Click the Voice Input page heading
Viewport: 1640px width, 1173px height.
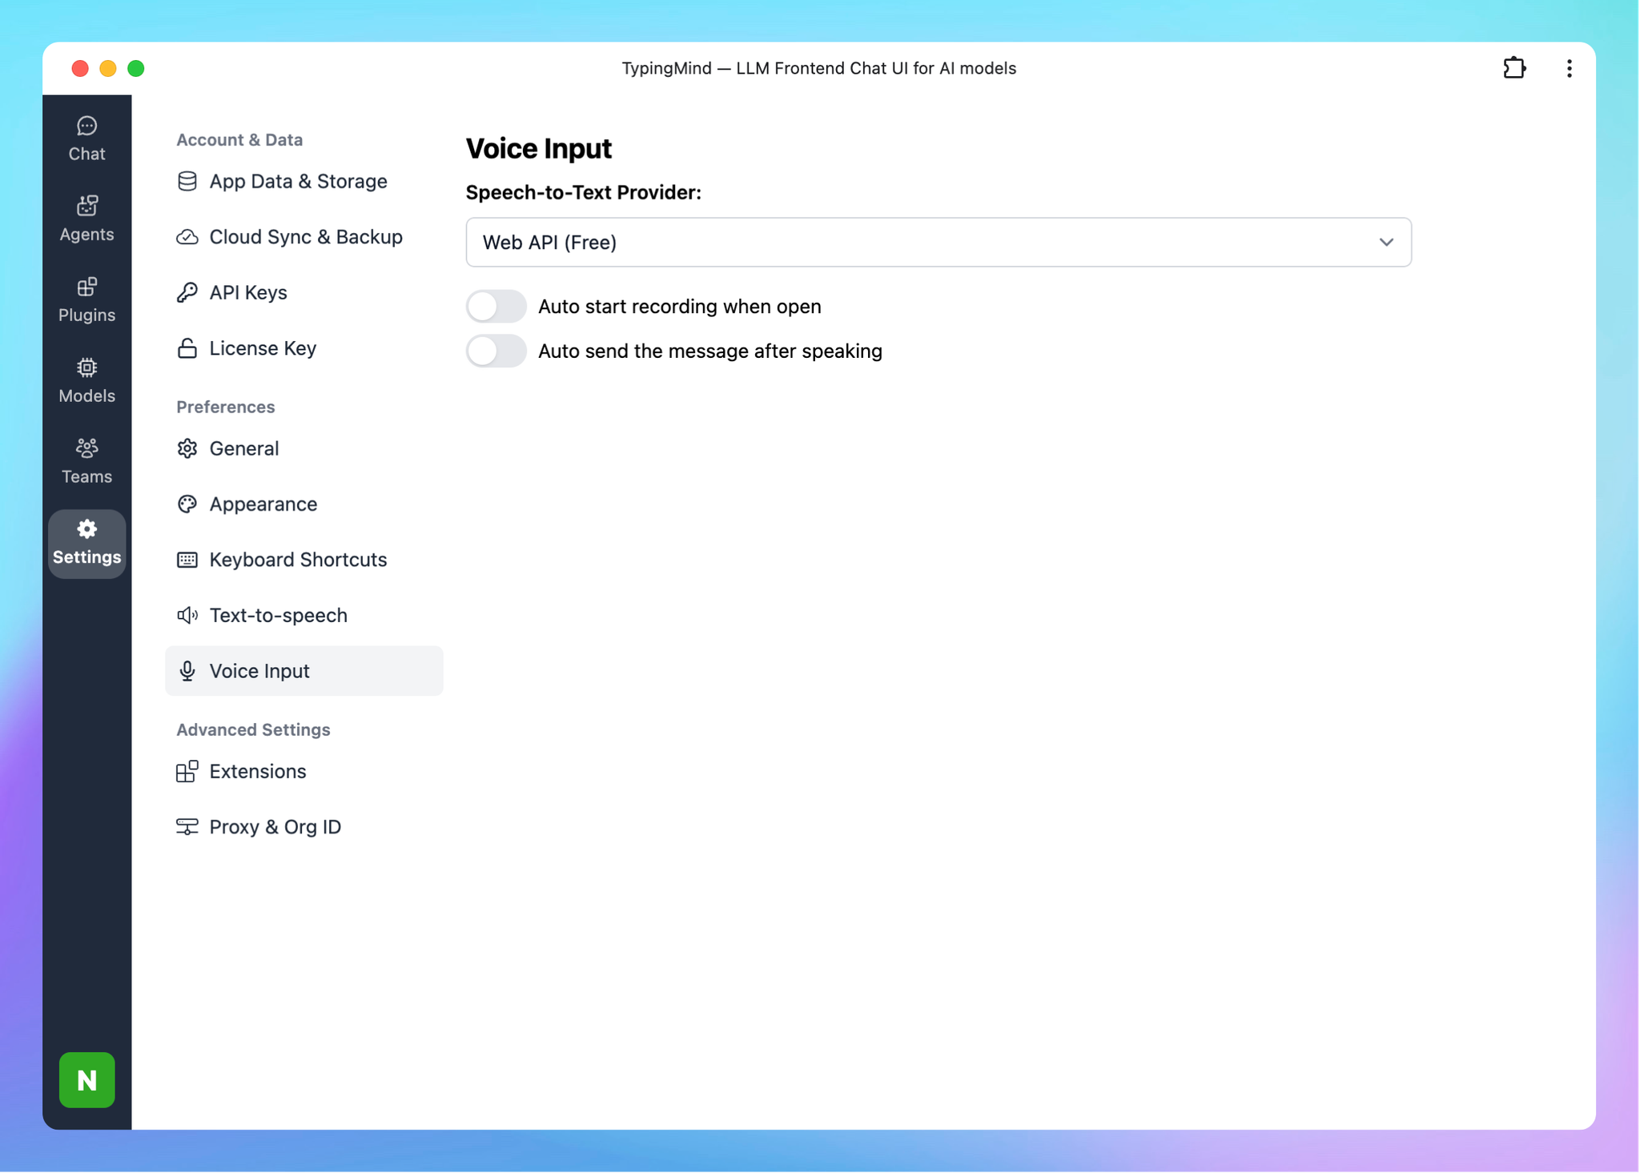coord(538,149)
